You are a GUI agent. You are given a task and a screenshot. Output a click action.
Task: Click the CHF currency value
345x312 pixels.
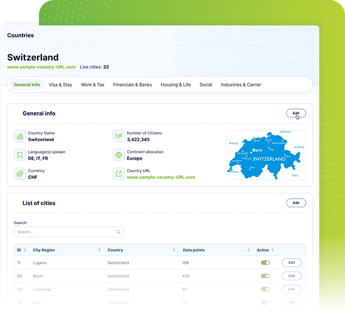(x=33, y=177)
